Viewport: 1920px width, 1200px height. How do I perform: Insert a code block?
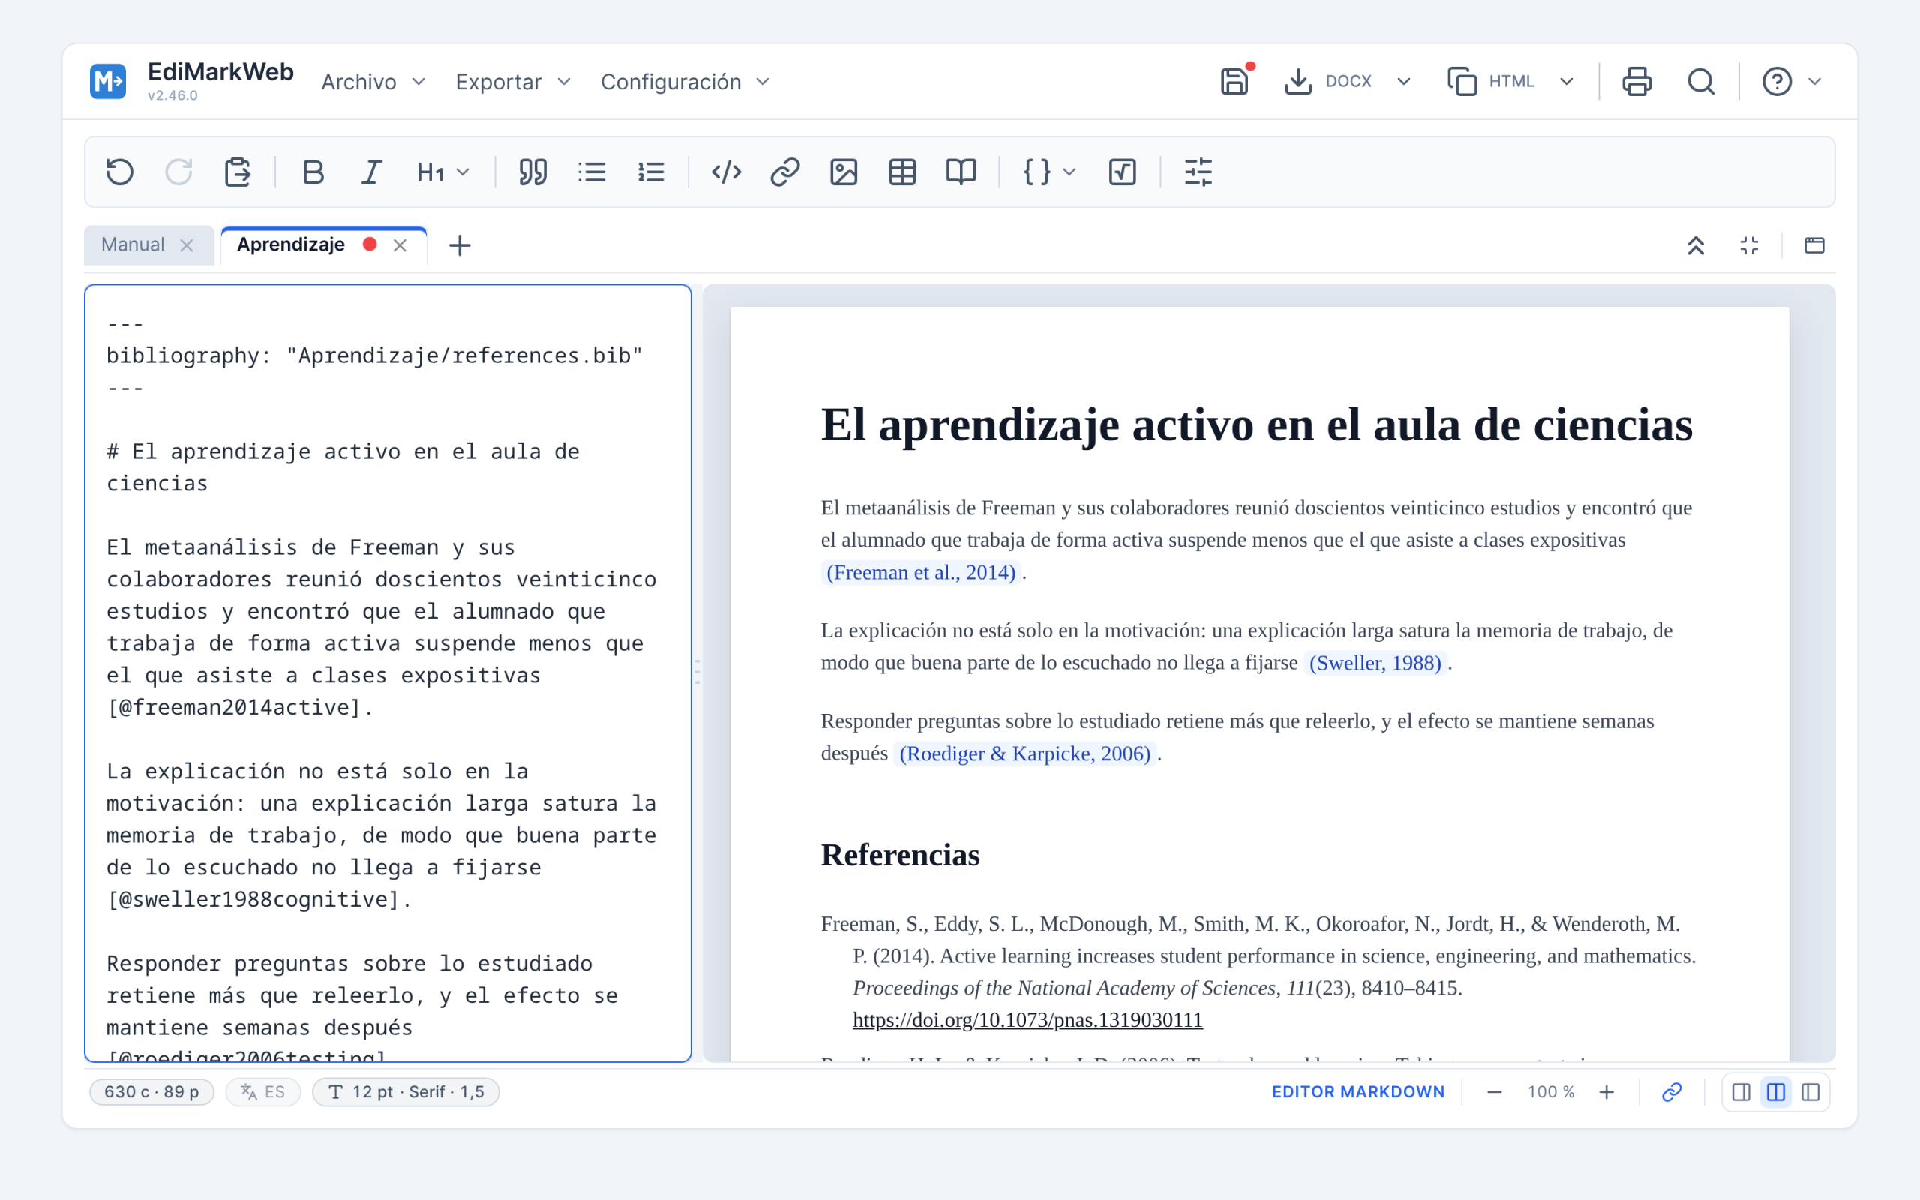click(726, 172)
